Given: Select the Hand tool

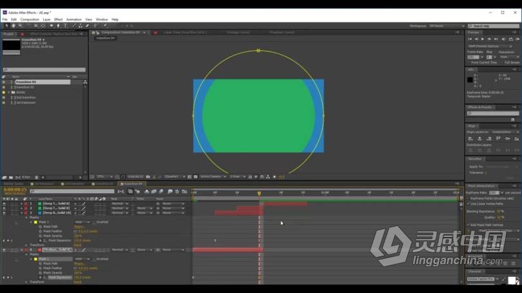Looking at the screenshot, I should [x=14, y=26].
